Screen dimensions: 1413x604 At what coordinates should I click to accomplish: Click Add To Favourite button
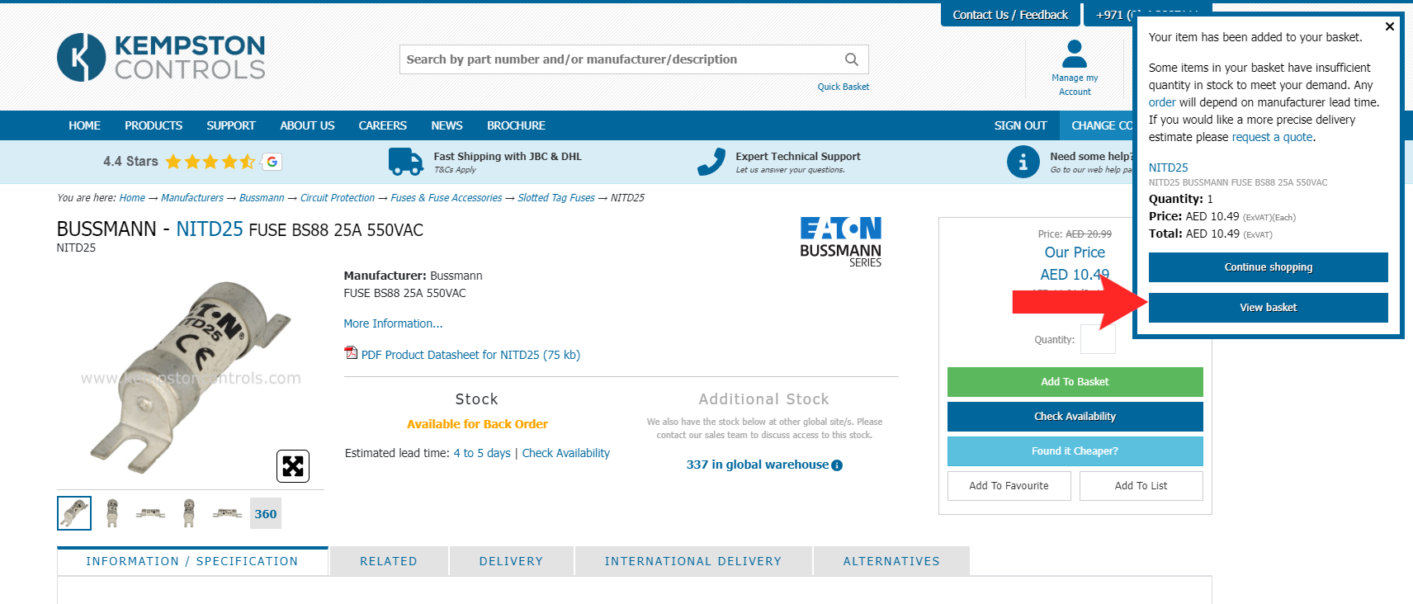tap(1009, 486)
